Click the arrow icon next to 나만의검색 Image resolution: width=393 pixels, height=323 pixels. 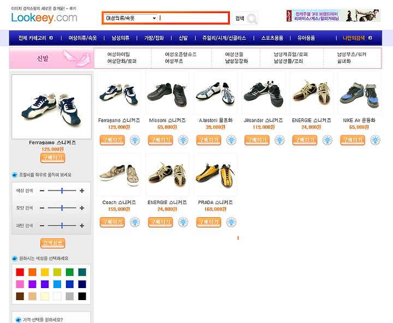coord(370,38)
